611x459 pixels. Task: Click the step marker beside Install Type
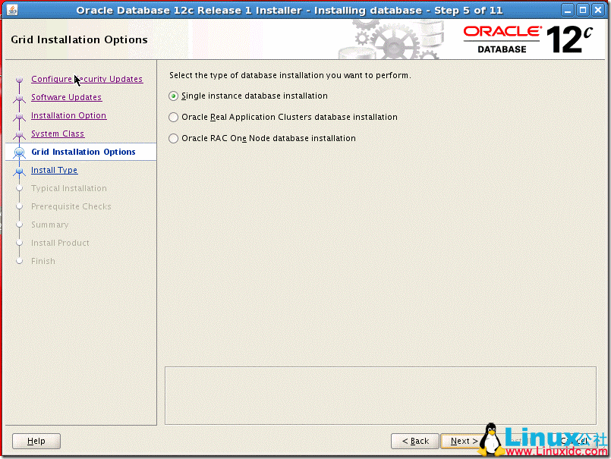[x=19, y=170]
